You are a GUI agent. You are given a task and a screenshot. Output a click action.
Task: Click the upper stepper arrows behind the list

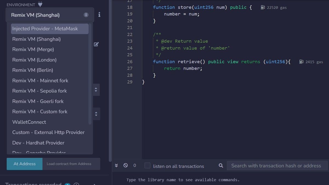pos(96,90)
